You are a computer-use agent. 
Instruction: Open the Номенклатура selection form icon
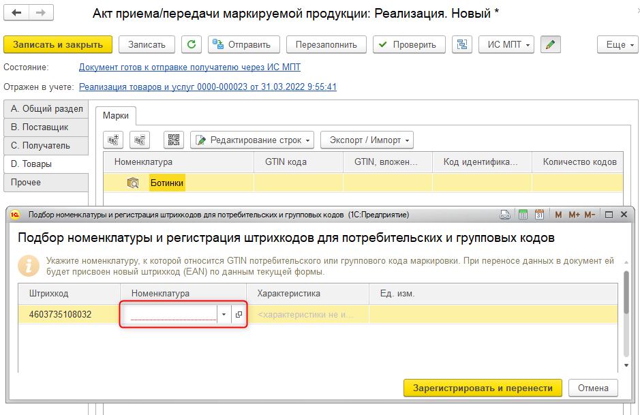pos(239,314)
